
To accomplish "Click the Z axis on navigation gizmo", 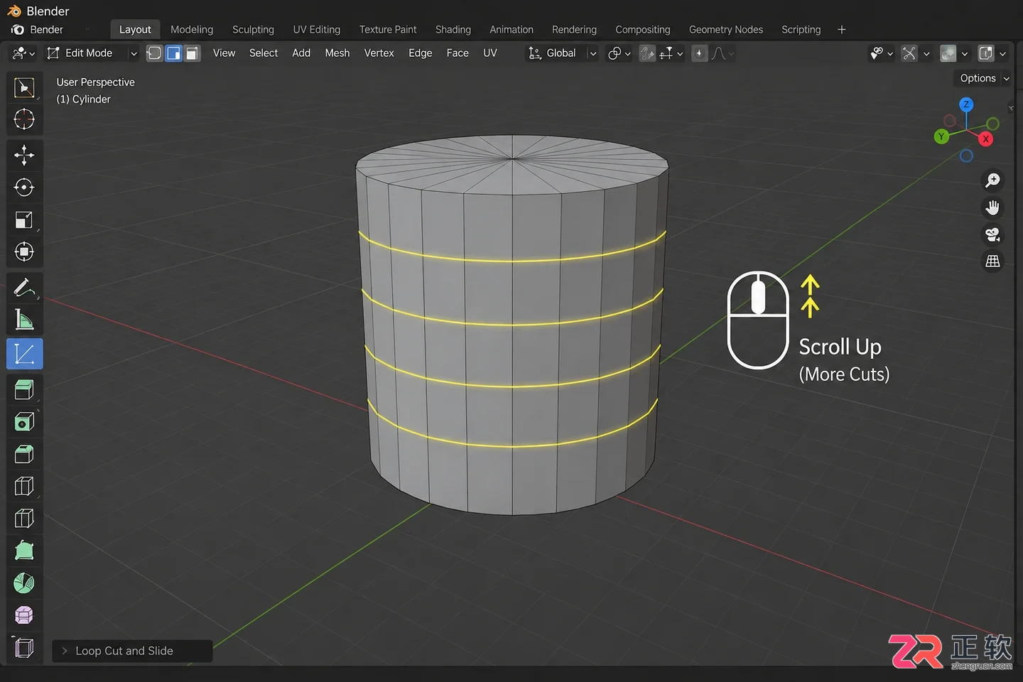I will pos(966,104).
